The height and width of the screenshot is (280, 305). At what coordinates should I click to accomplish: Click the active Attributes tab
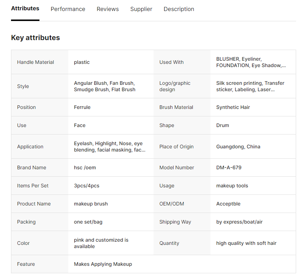click(x=25, y=9)
